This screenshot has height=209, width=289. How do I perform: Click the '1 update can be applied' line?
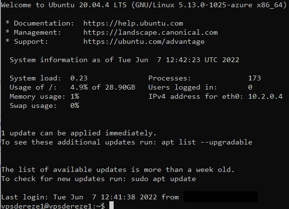[x=79, y=133]
